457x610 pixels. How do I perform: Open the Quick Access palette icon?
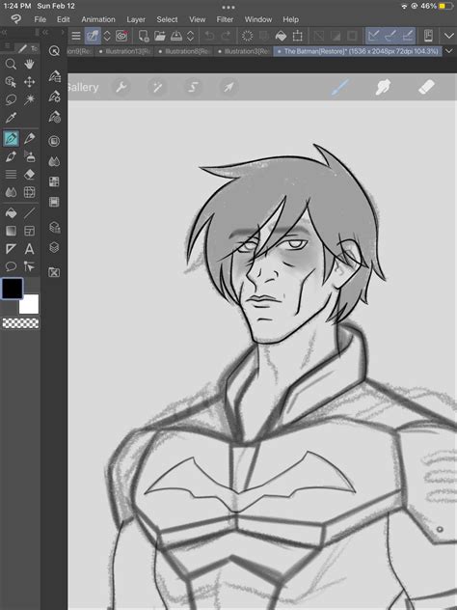pos(54,51)
